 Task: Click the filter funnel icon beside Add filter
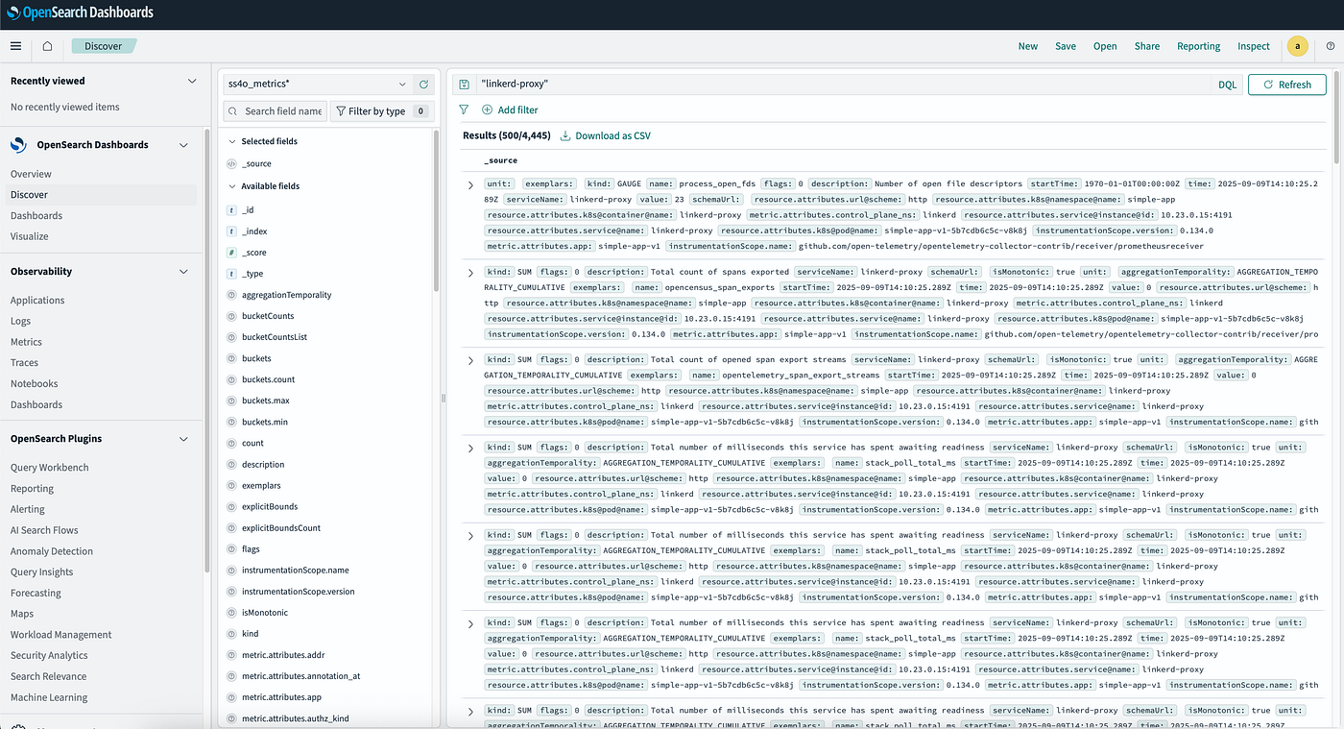464,110
